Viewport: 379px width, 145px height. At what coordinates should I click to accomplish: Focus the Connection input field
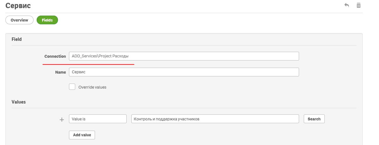point(184,56)
